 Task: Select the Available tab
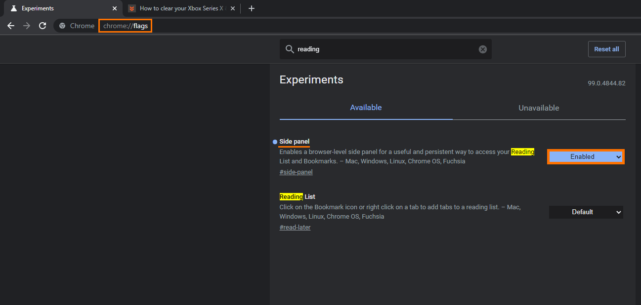366,108
